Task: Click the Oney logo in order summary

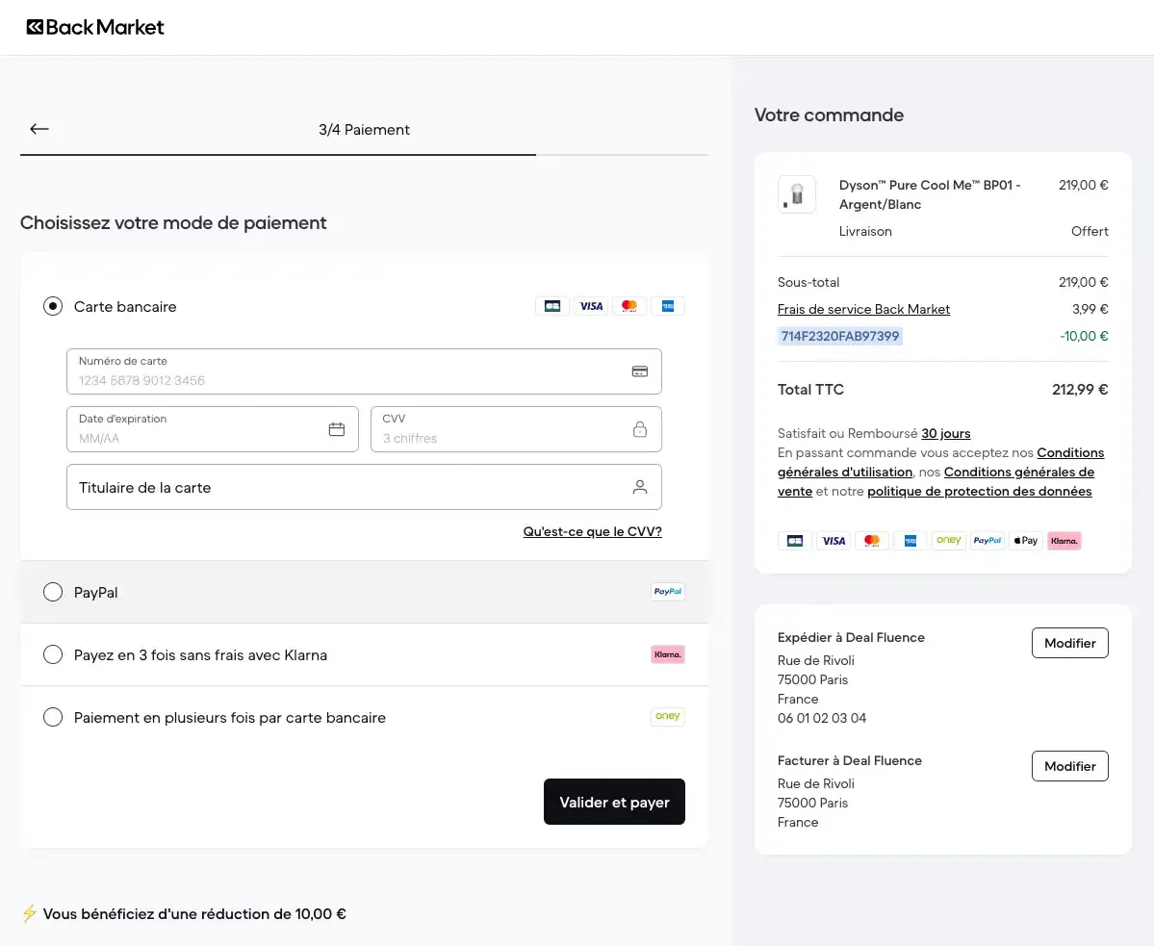Action: [949, 541]
